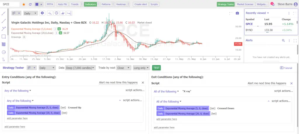Open the chart settings gear
This screenshot has height=134, width=299.
pos(42,13)
